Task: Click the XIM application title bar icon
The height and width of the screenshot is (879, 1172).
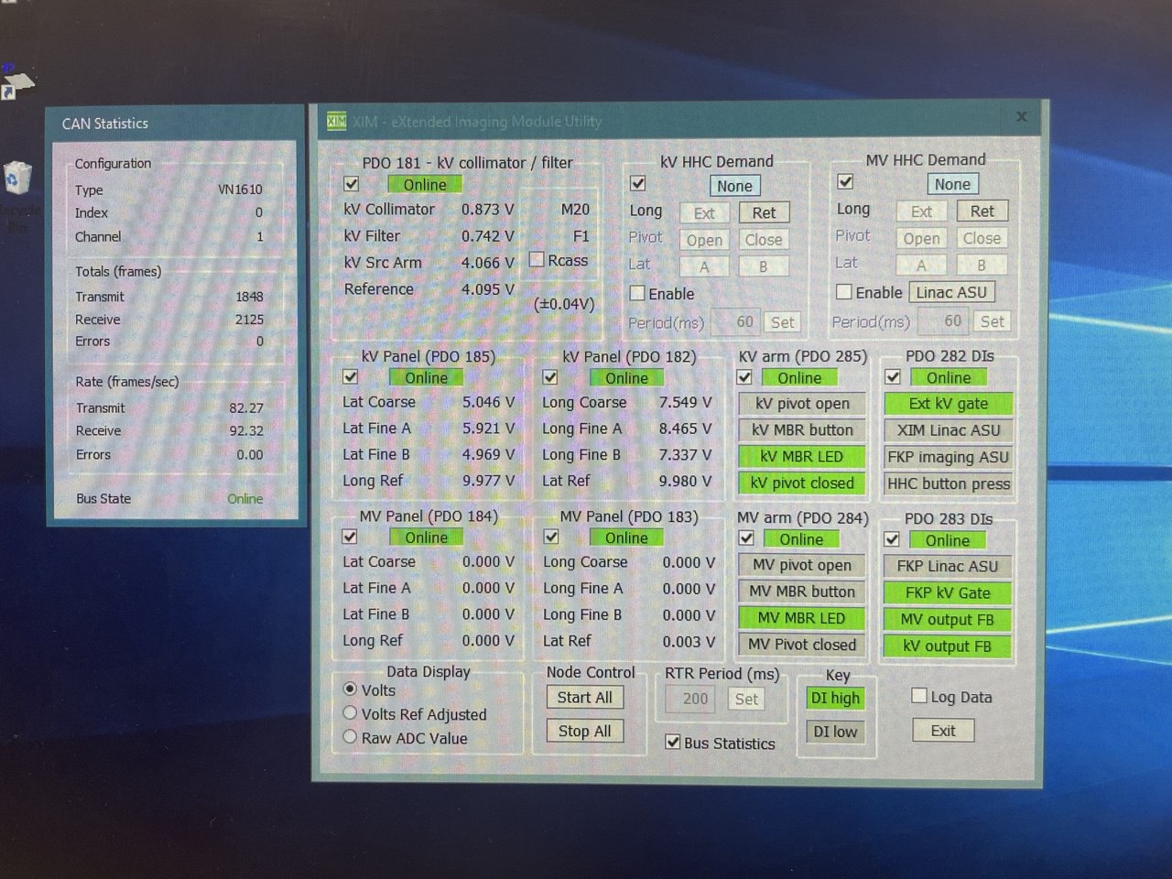Action: click(x=337, y=121)
